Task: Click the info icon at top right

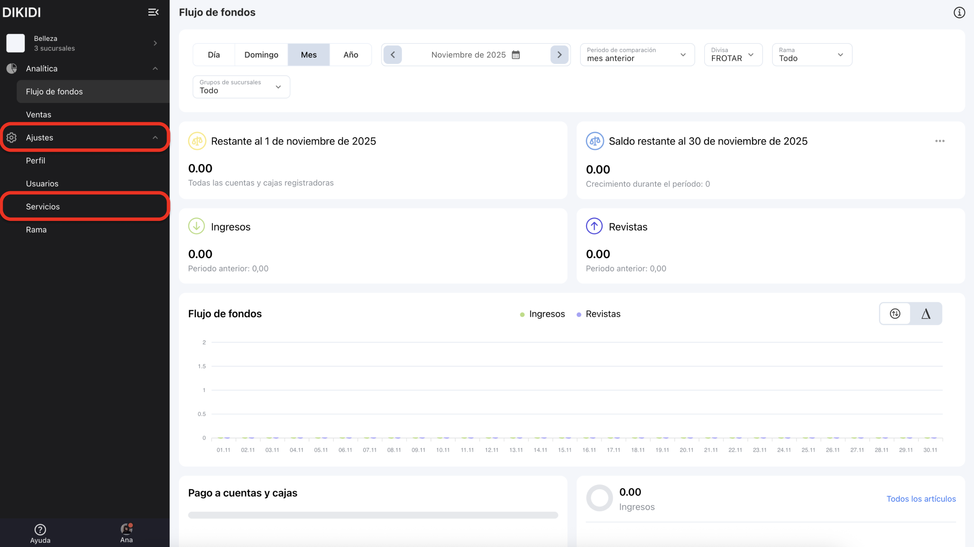Action: [x=959, y=13]
